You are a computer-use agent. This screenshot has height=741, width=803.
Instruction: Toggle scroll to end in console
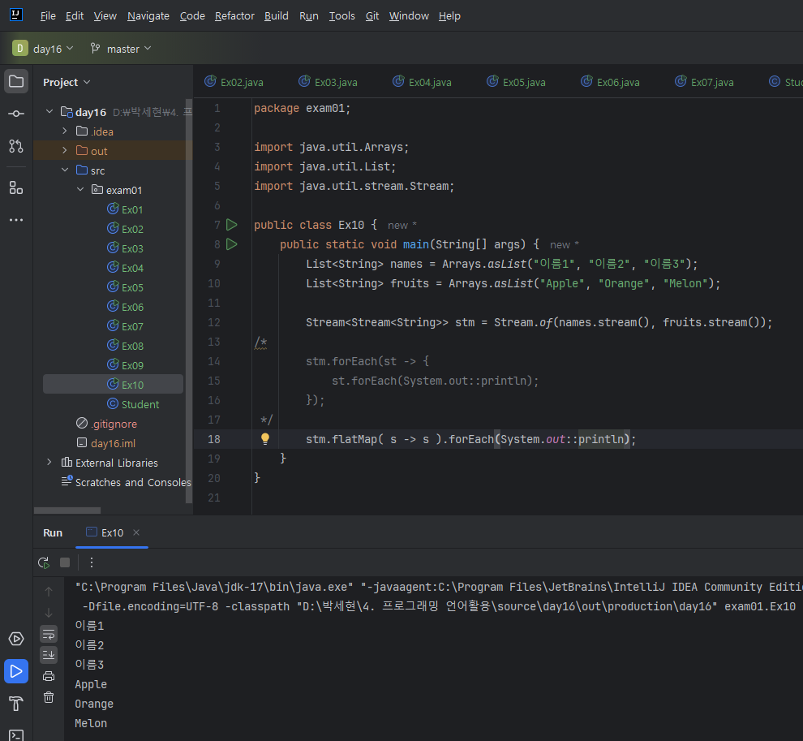coord(49,655)
